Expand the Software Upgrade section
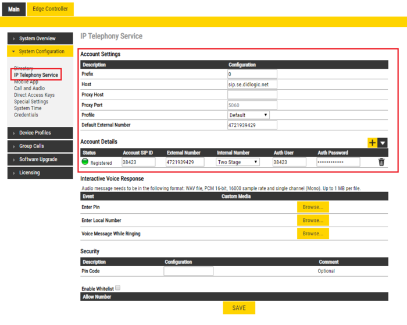Viewport: 407px width, 325px height. click(40, 160)
